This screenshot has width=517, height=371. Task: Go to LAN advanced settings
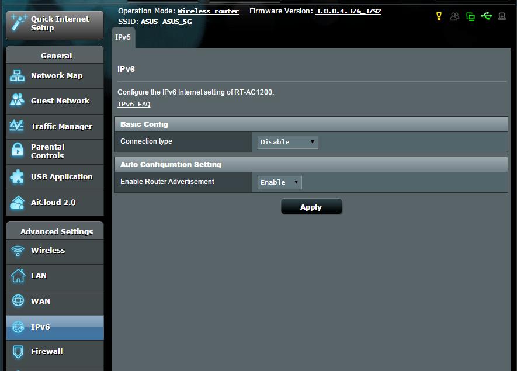pos(55,277)
